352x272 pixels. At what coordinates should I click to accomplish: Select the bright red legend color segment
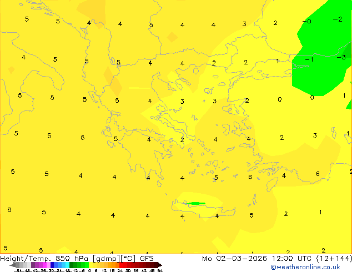[121, 265]
